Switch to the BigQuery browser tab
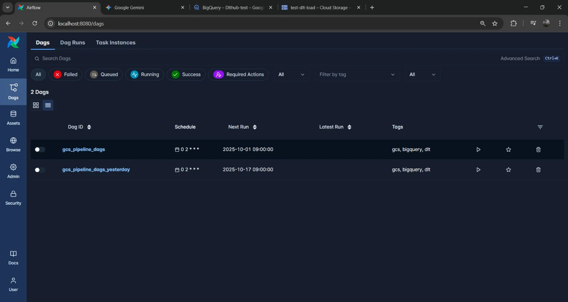 (x=233, y=7)
